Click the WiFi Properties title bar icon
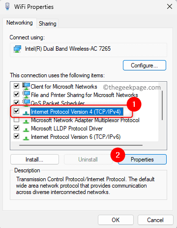 tap(7, 6)
